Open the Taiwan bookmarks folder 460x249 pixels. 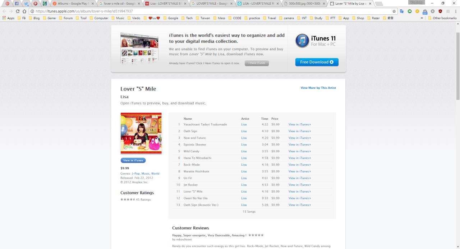pyautogui.click(x=203, y=18)
